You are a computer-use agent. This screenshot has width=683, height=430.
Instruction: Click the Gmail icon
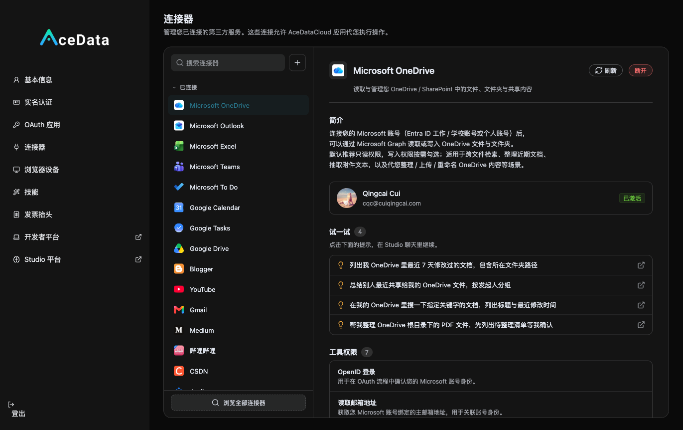pos(179,310)
